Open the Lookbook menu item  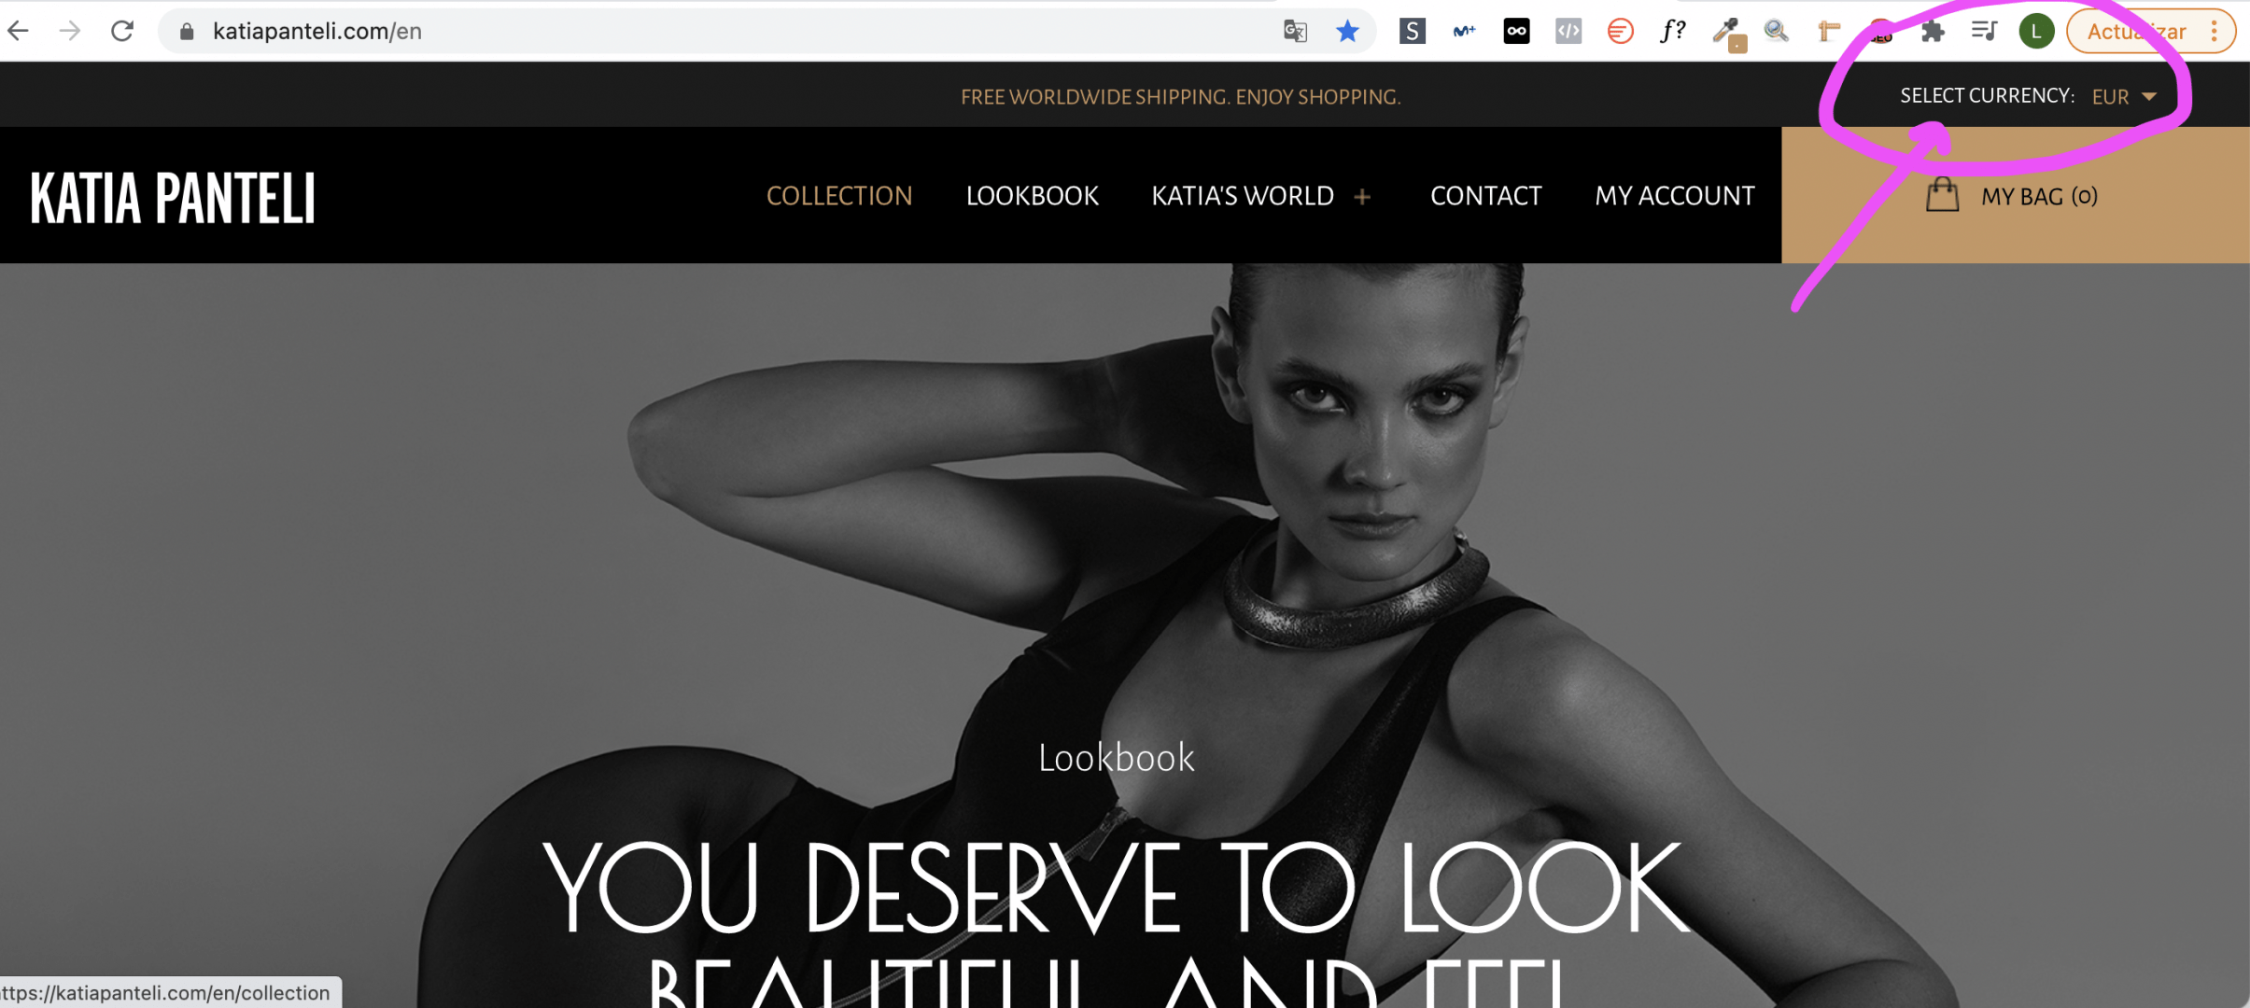(1032, 195)
